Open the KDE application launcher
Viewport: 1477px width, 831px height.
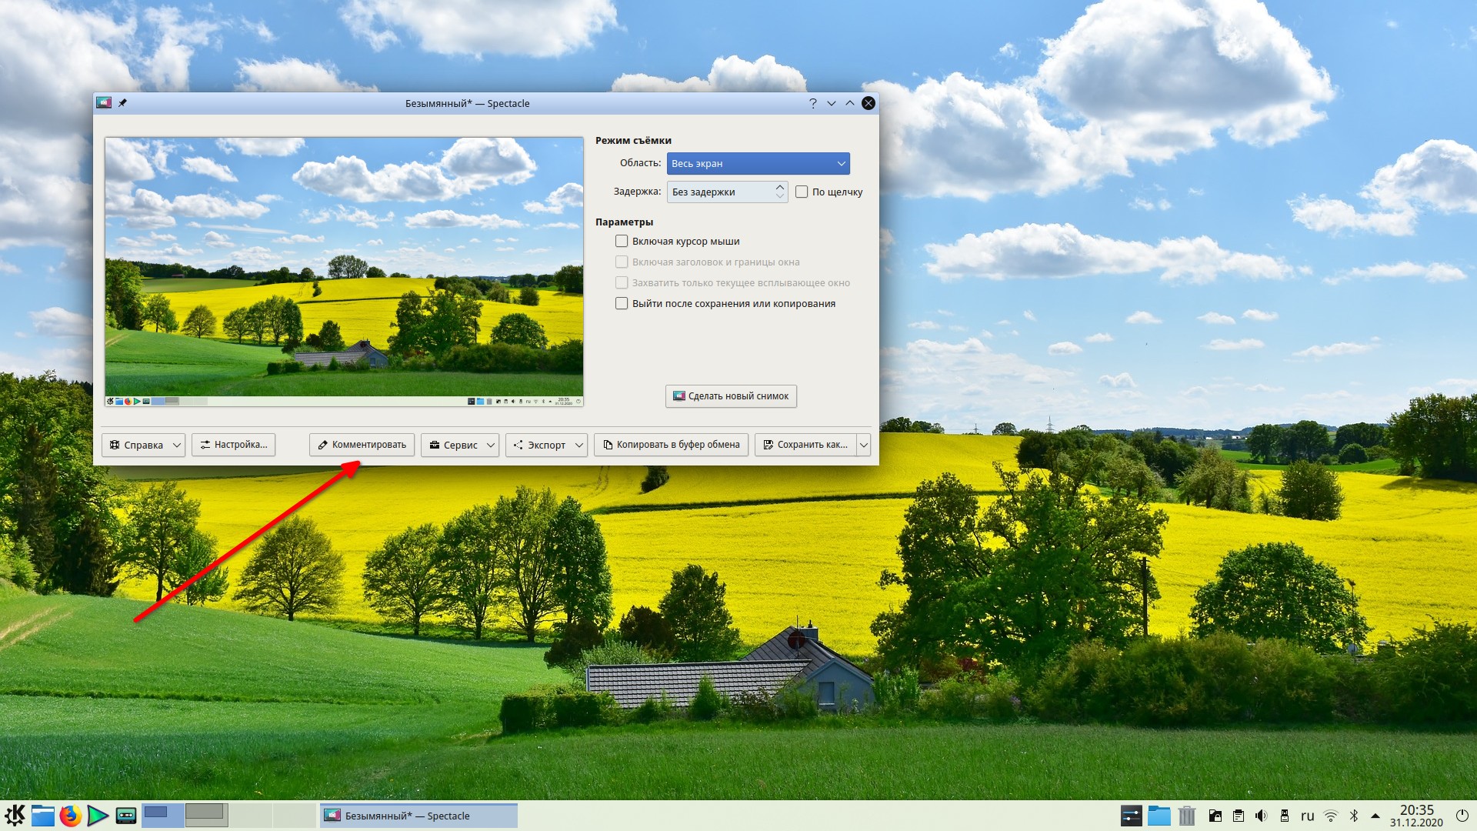pos(15,815)
